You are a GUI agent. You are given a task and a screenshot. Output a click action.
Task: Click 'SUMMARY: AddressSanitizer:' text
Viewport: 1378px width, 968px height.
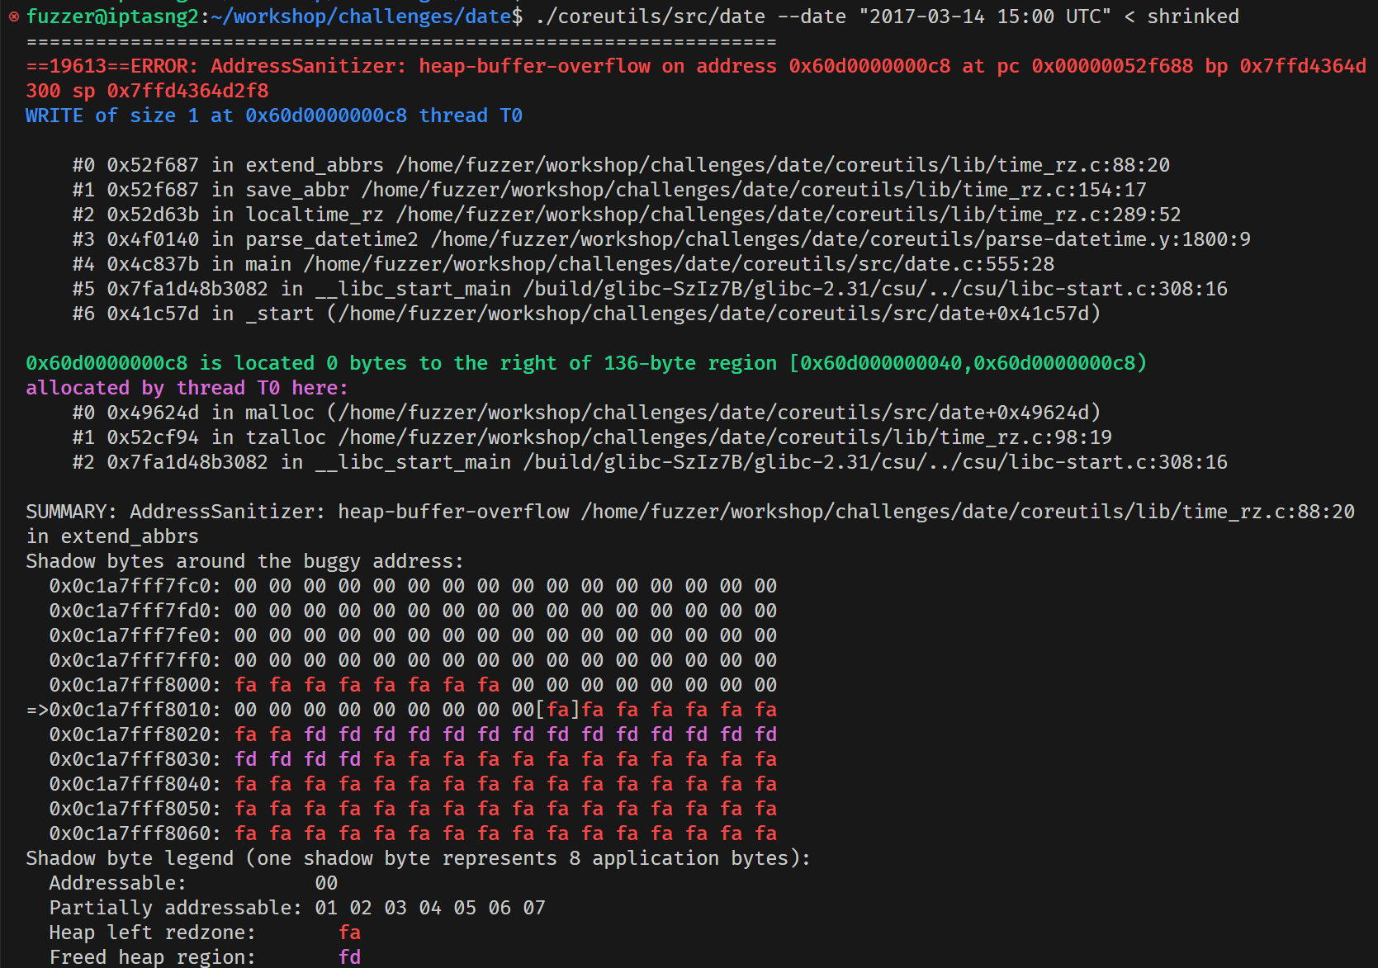coord(176,512)
